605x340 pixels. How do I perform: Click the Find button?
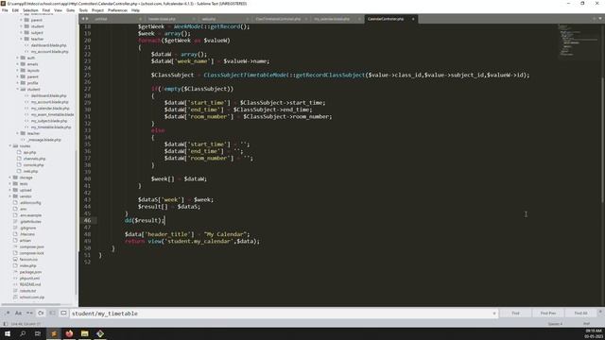tap(516, 313)
